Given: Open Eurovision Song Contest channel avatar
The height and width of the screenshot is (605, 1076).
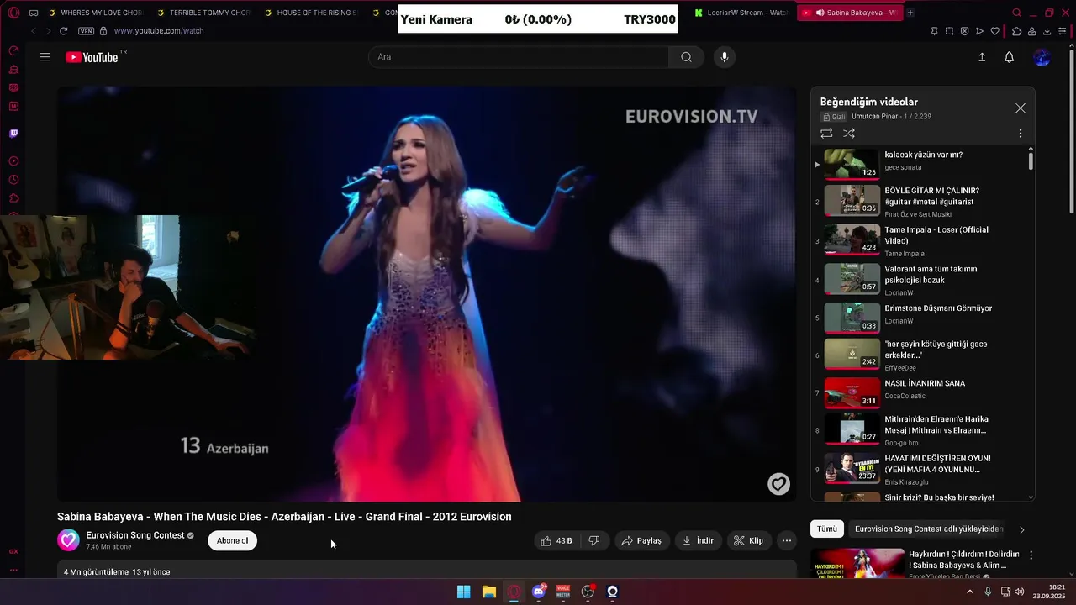Looking at the screenshot, I should (68, 540).
